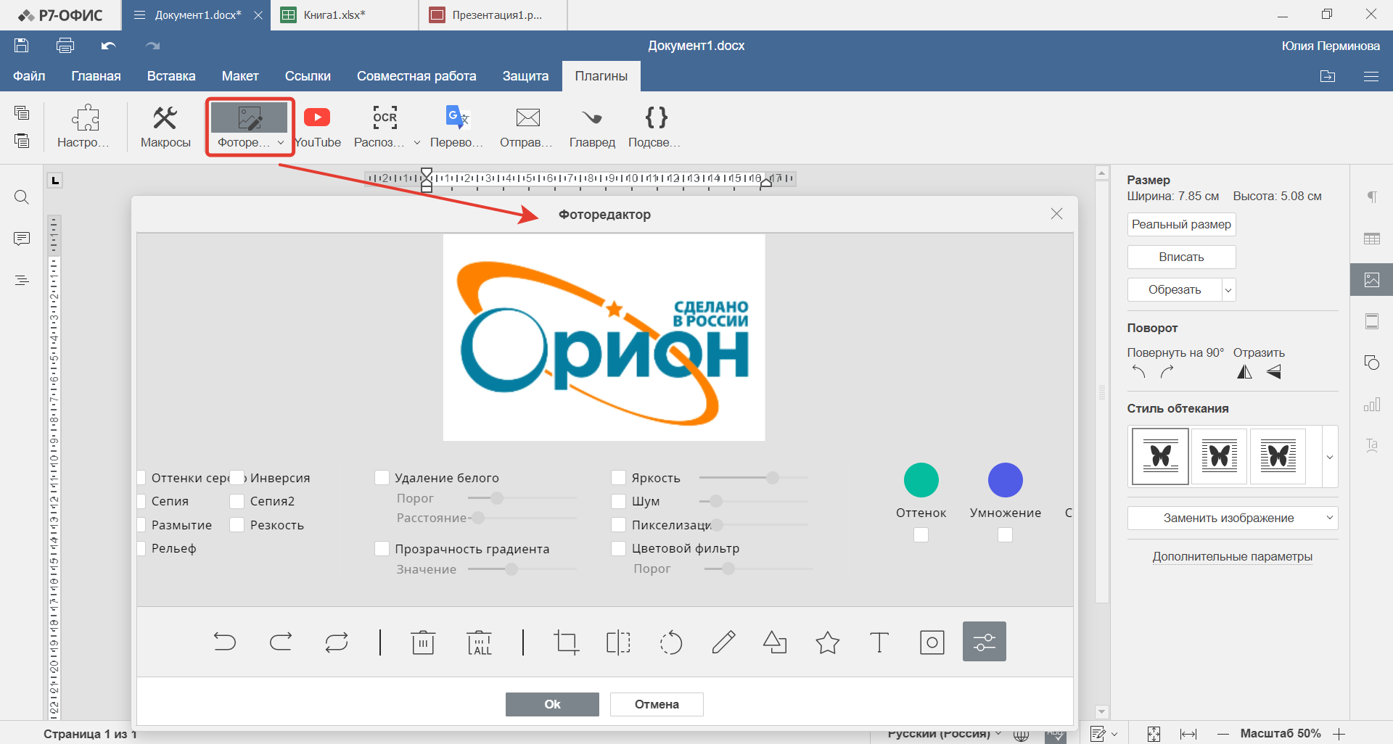
Task: Flip image horizontally in right panel
Action: (1245, 372)
